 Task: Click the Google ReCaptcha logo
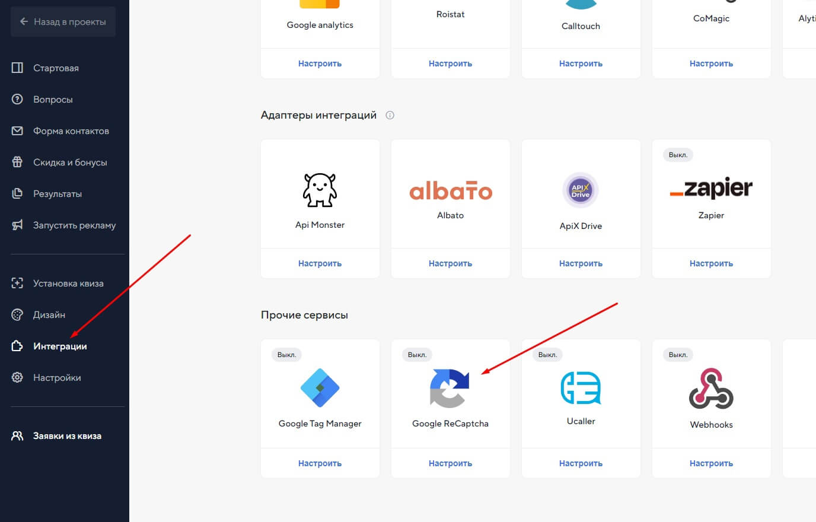tap(450, 389)
